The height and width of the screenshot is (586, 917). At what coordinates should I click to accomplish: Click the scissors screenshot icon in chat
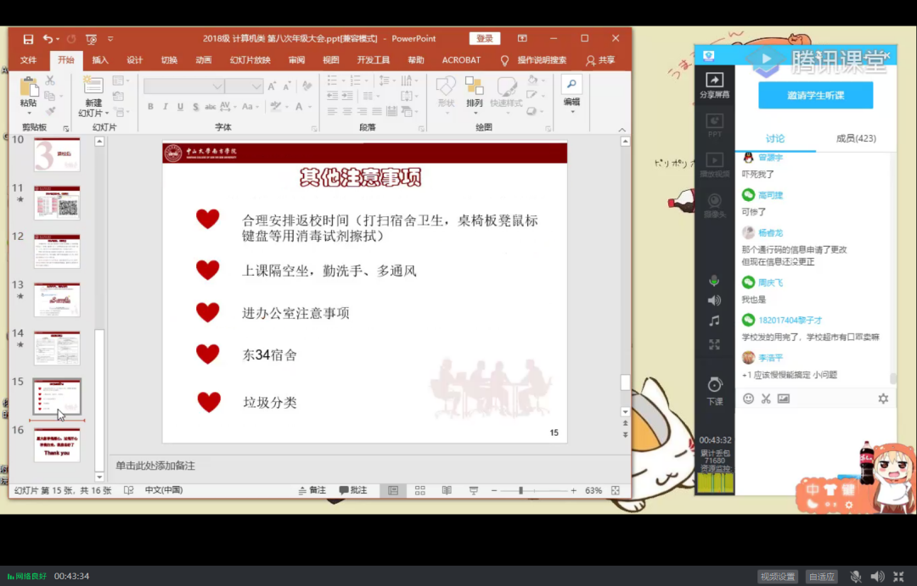(x=765, y=399)
